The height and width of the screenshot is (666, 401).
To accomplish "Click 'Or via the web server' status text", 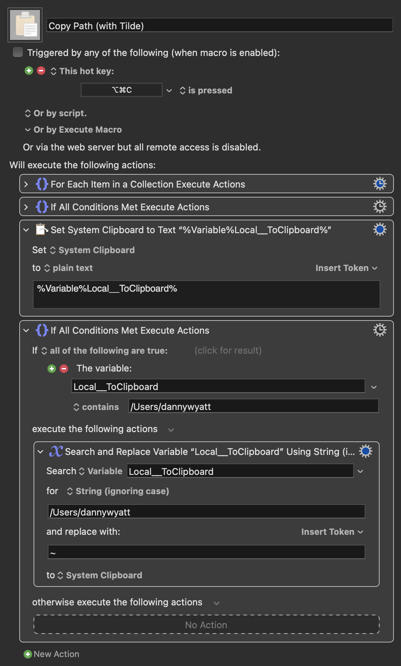I will pos(142,147).
